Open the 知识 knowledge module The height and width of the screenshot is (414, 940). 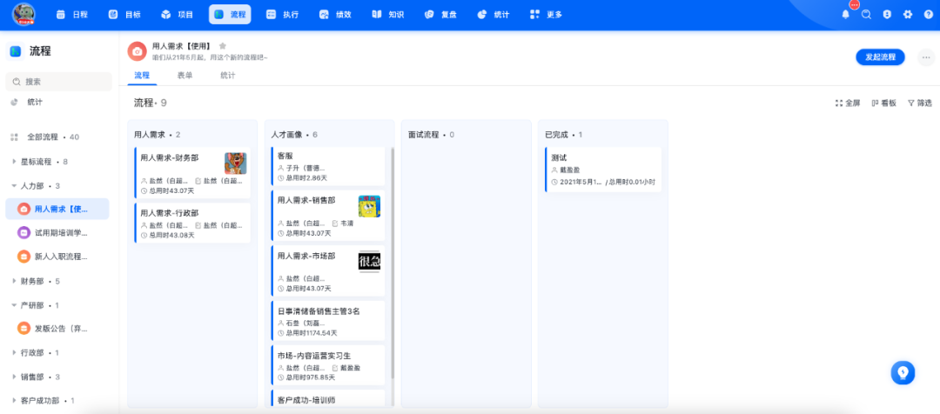coord(388,15)
